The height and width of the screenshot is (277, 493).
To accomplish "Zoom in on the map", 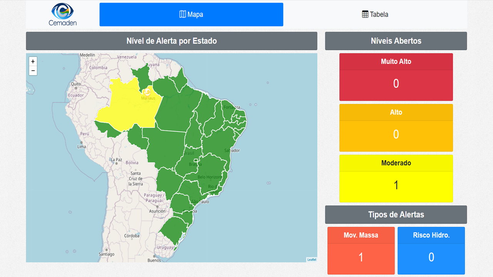I will (33, 62).
